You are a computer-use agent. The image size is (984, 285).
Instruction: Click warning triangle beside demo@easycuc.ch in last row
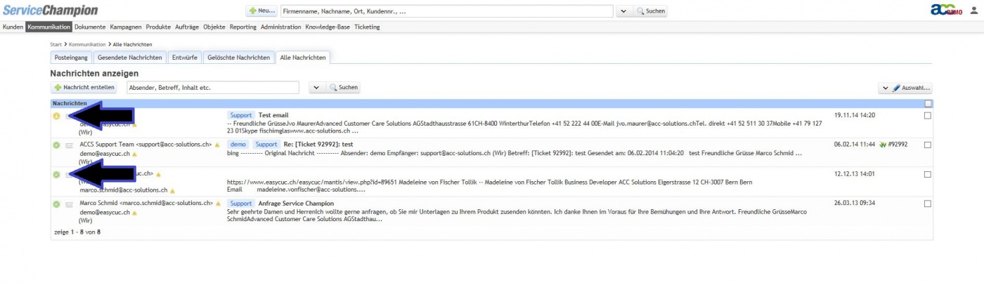click(x=134, y=213)
